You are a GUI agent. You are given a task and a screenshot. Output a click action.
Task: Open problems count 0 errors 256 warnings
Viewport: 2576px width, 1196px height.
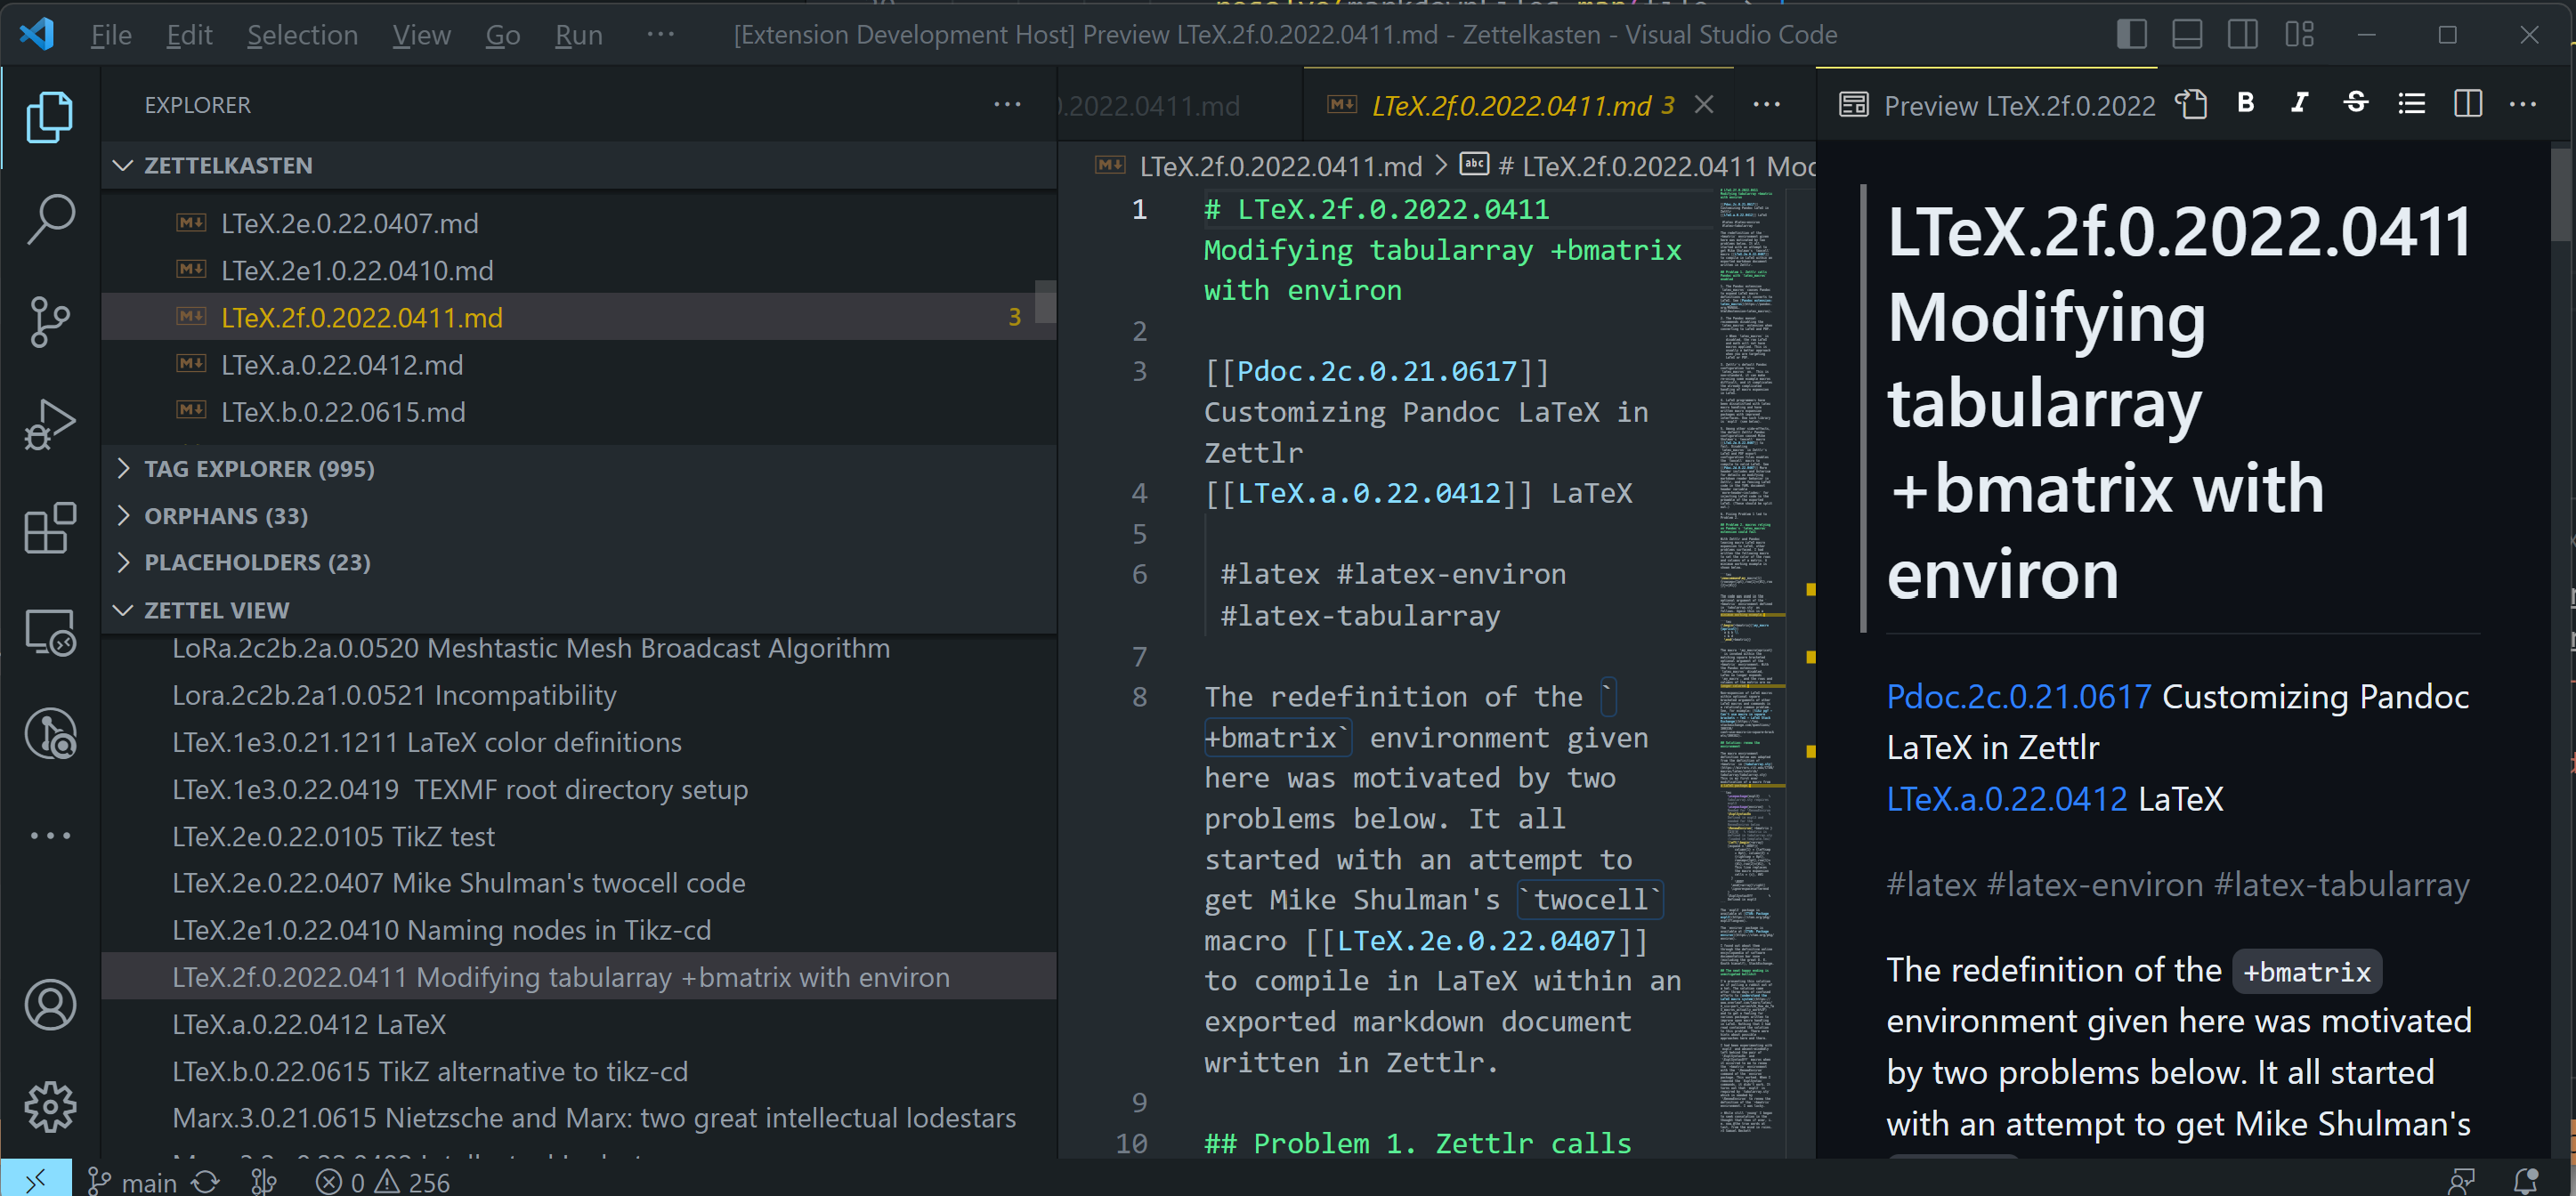click(x=383, y=1182)
